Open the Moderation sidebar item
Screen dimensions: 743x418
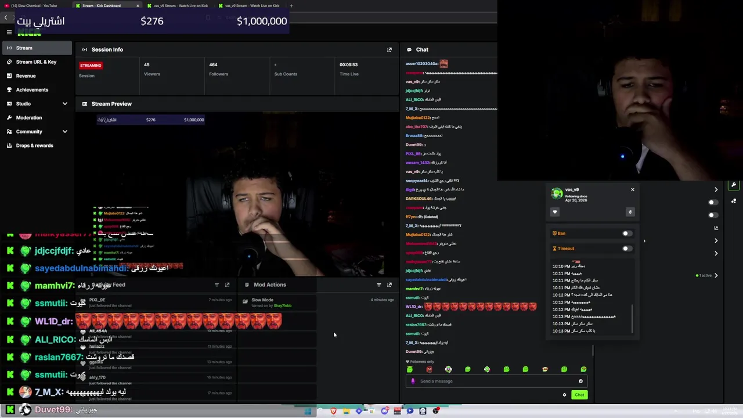tap(37, 118)
